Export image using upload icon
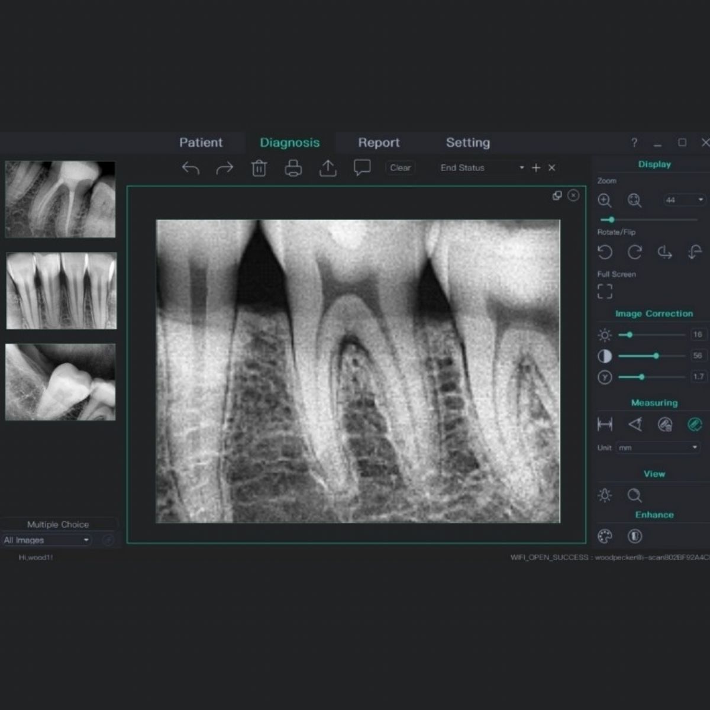 [x=328, y=169]
